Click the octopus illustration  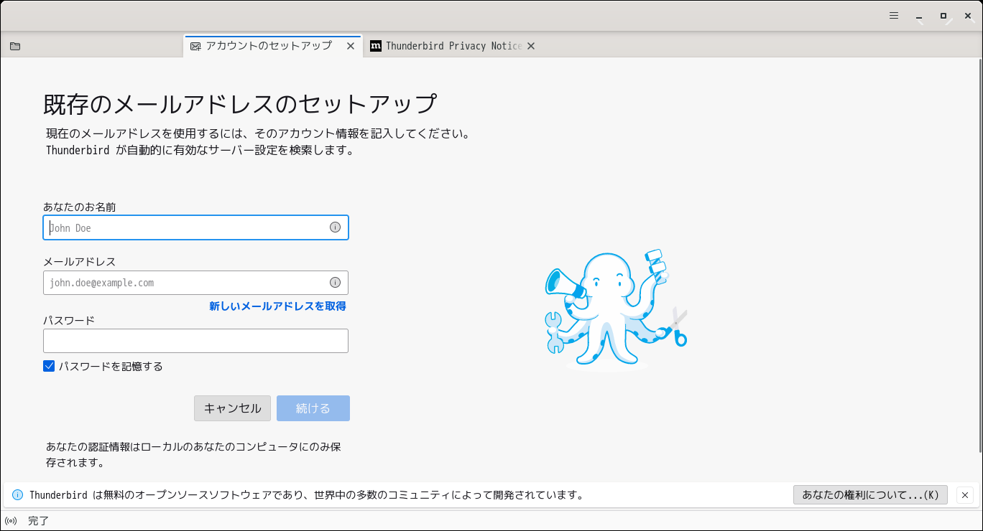616,309
